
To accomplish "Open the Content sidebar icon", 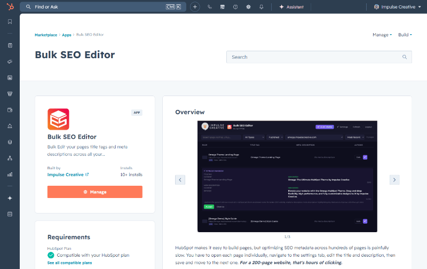I will click(10, 77).
